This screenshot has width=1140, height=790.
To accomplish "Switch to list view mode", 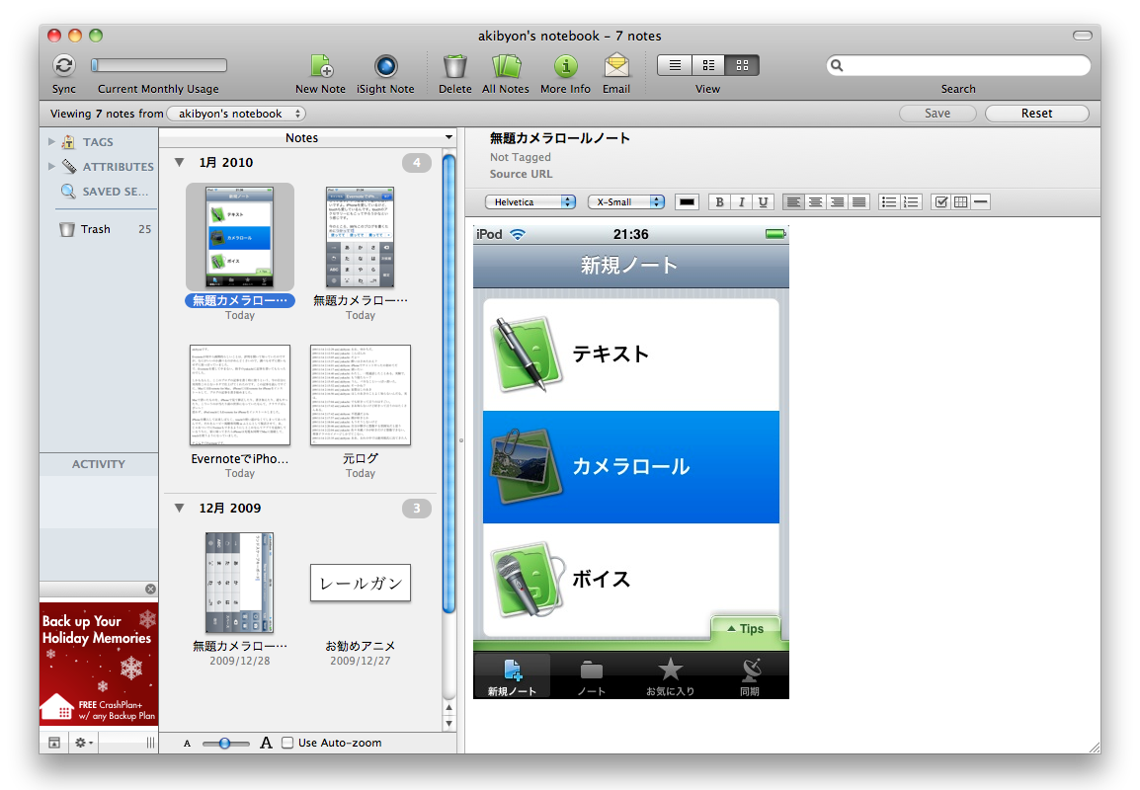I will click(x=676, y=65).
